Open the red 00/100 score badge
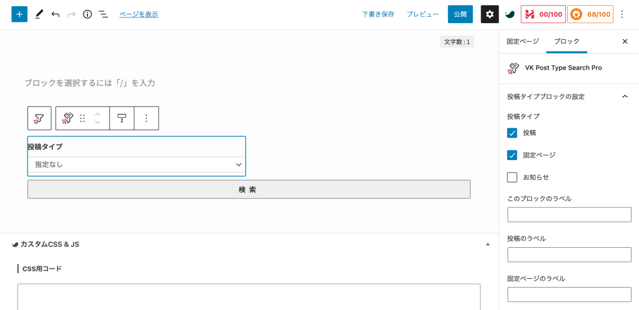Image resolution: width=639 pixels, height=310 pixels. [544, 14]
